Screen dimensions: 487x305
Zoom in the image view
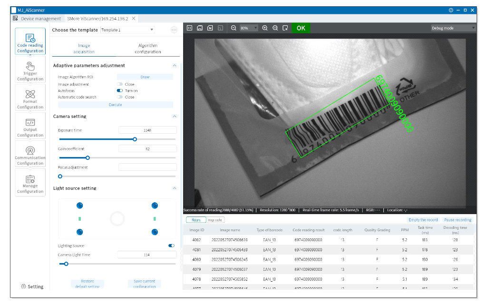(265, 28)
